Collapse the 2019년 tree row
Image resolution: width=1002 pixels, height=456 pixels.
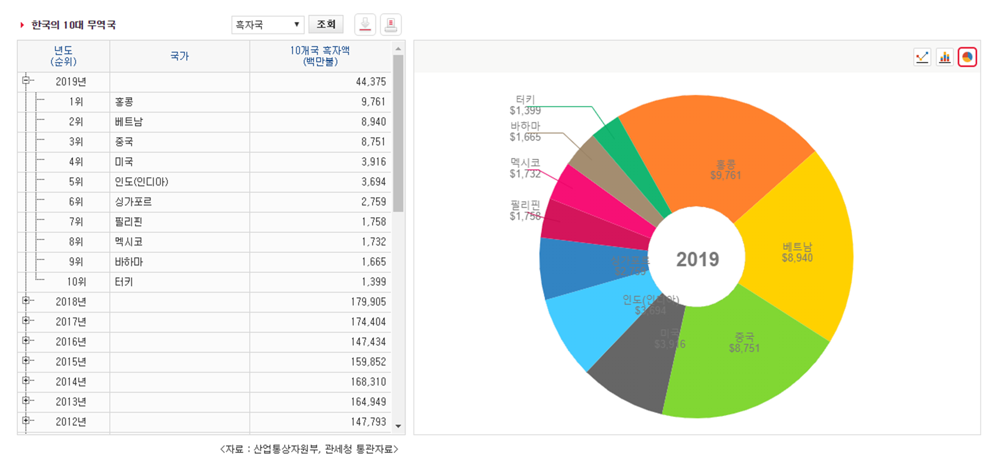(26, 80)
